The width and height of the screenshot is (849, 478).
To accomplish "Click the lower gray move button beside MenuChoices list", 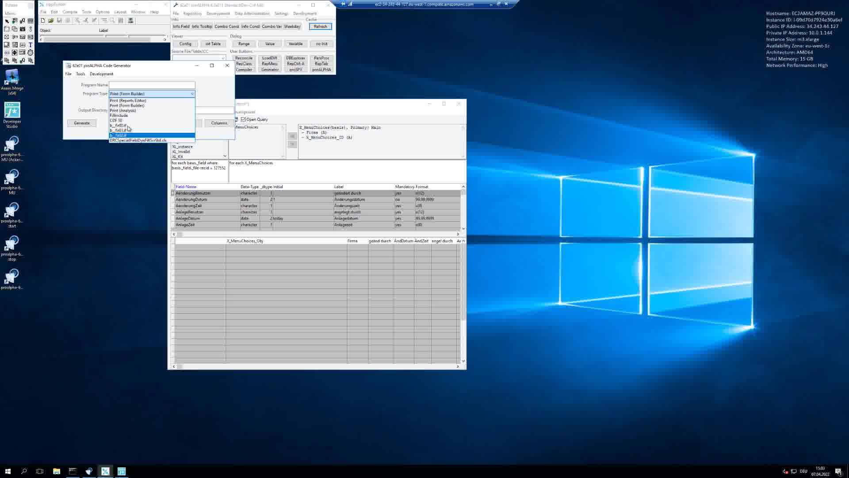I will pyautogui.click(x=292, y=144).
